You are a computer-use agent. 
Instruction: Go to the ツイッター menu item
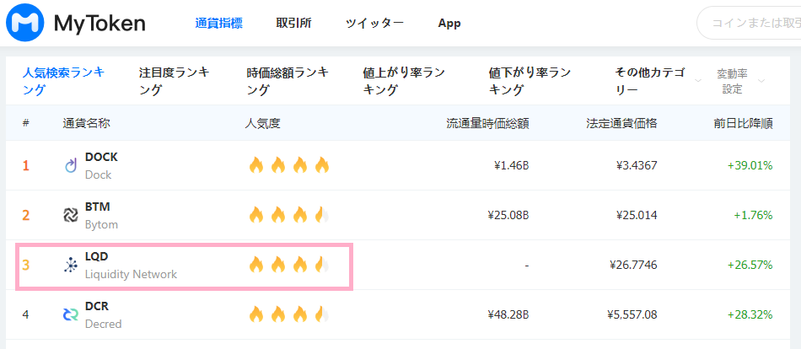coord(374,24)
